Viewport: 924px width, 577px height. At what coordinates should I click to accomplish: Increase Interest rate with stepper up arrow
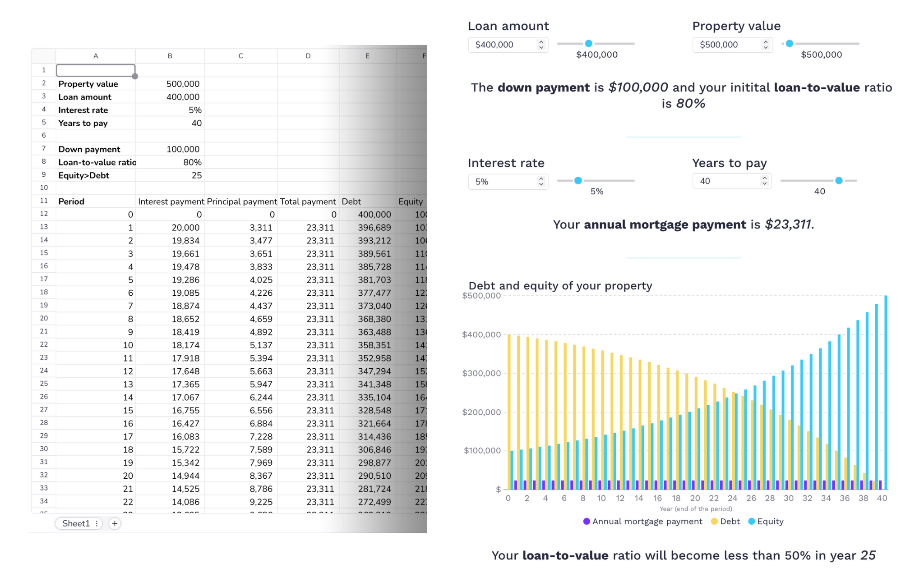coord(541,179)
